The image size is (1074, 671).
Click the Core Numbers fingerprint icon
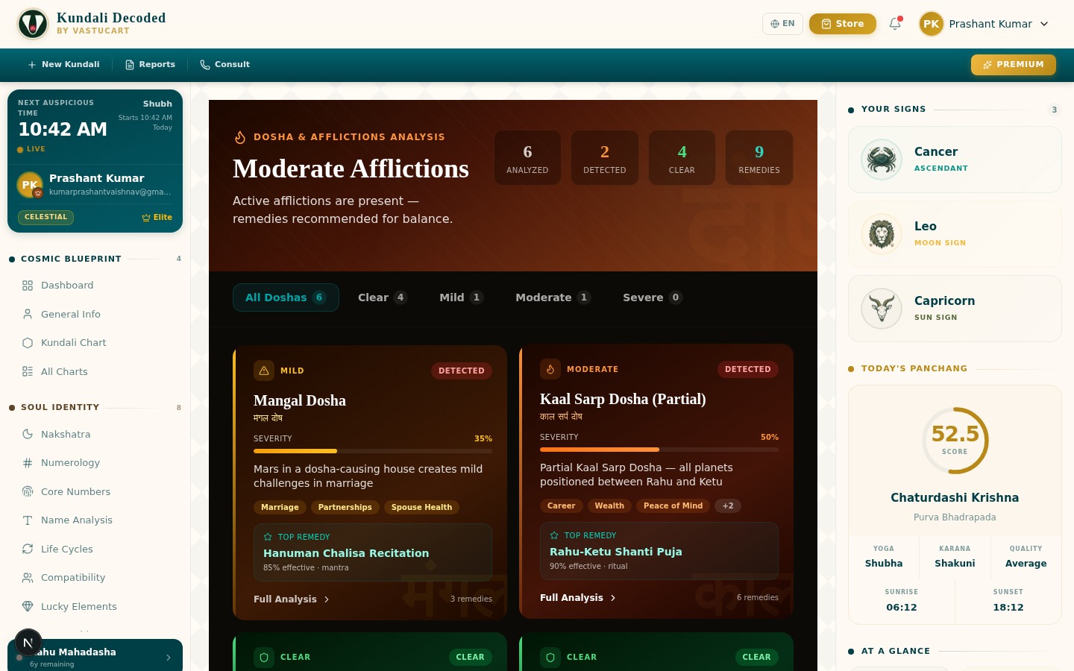click(28, 491)
